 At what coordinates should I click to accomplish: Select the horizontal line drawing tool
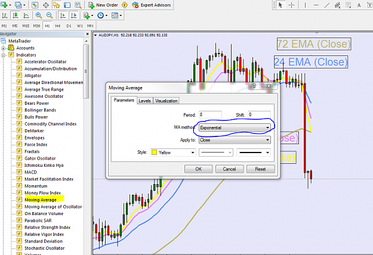point(316,5)
